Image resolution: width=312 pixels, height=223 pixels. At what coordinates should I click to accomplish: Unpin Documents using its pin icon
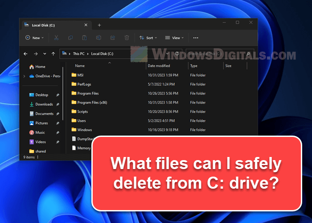click(x=57, y=114)
